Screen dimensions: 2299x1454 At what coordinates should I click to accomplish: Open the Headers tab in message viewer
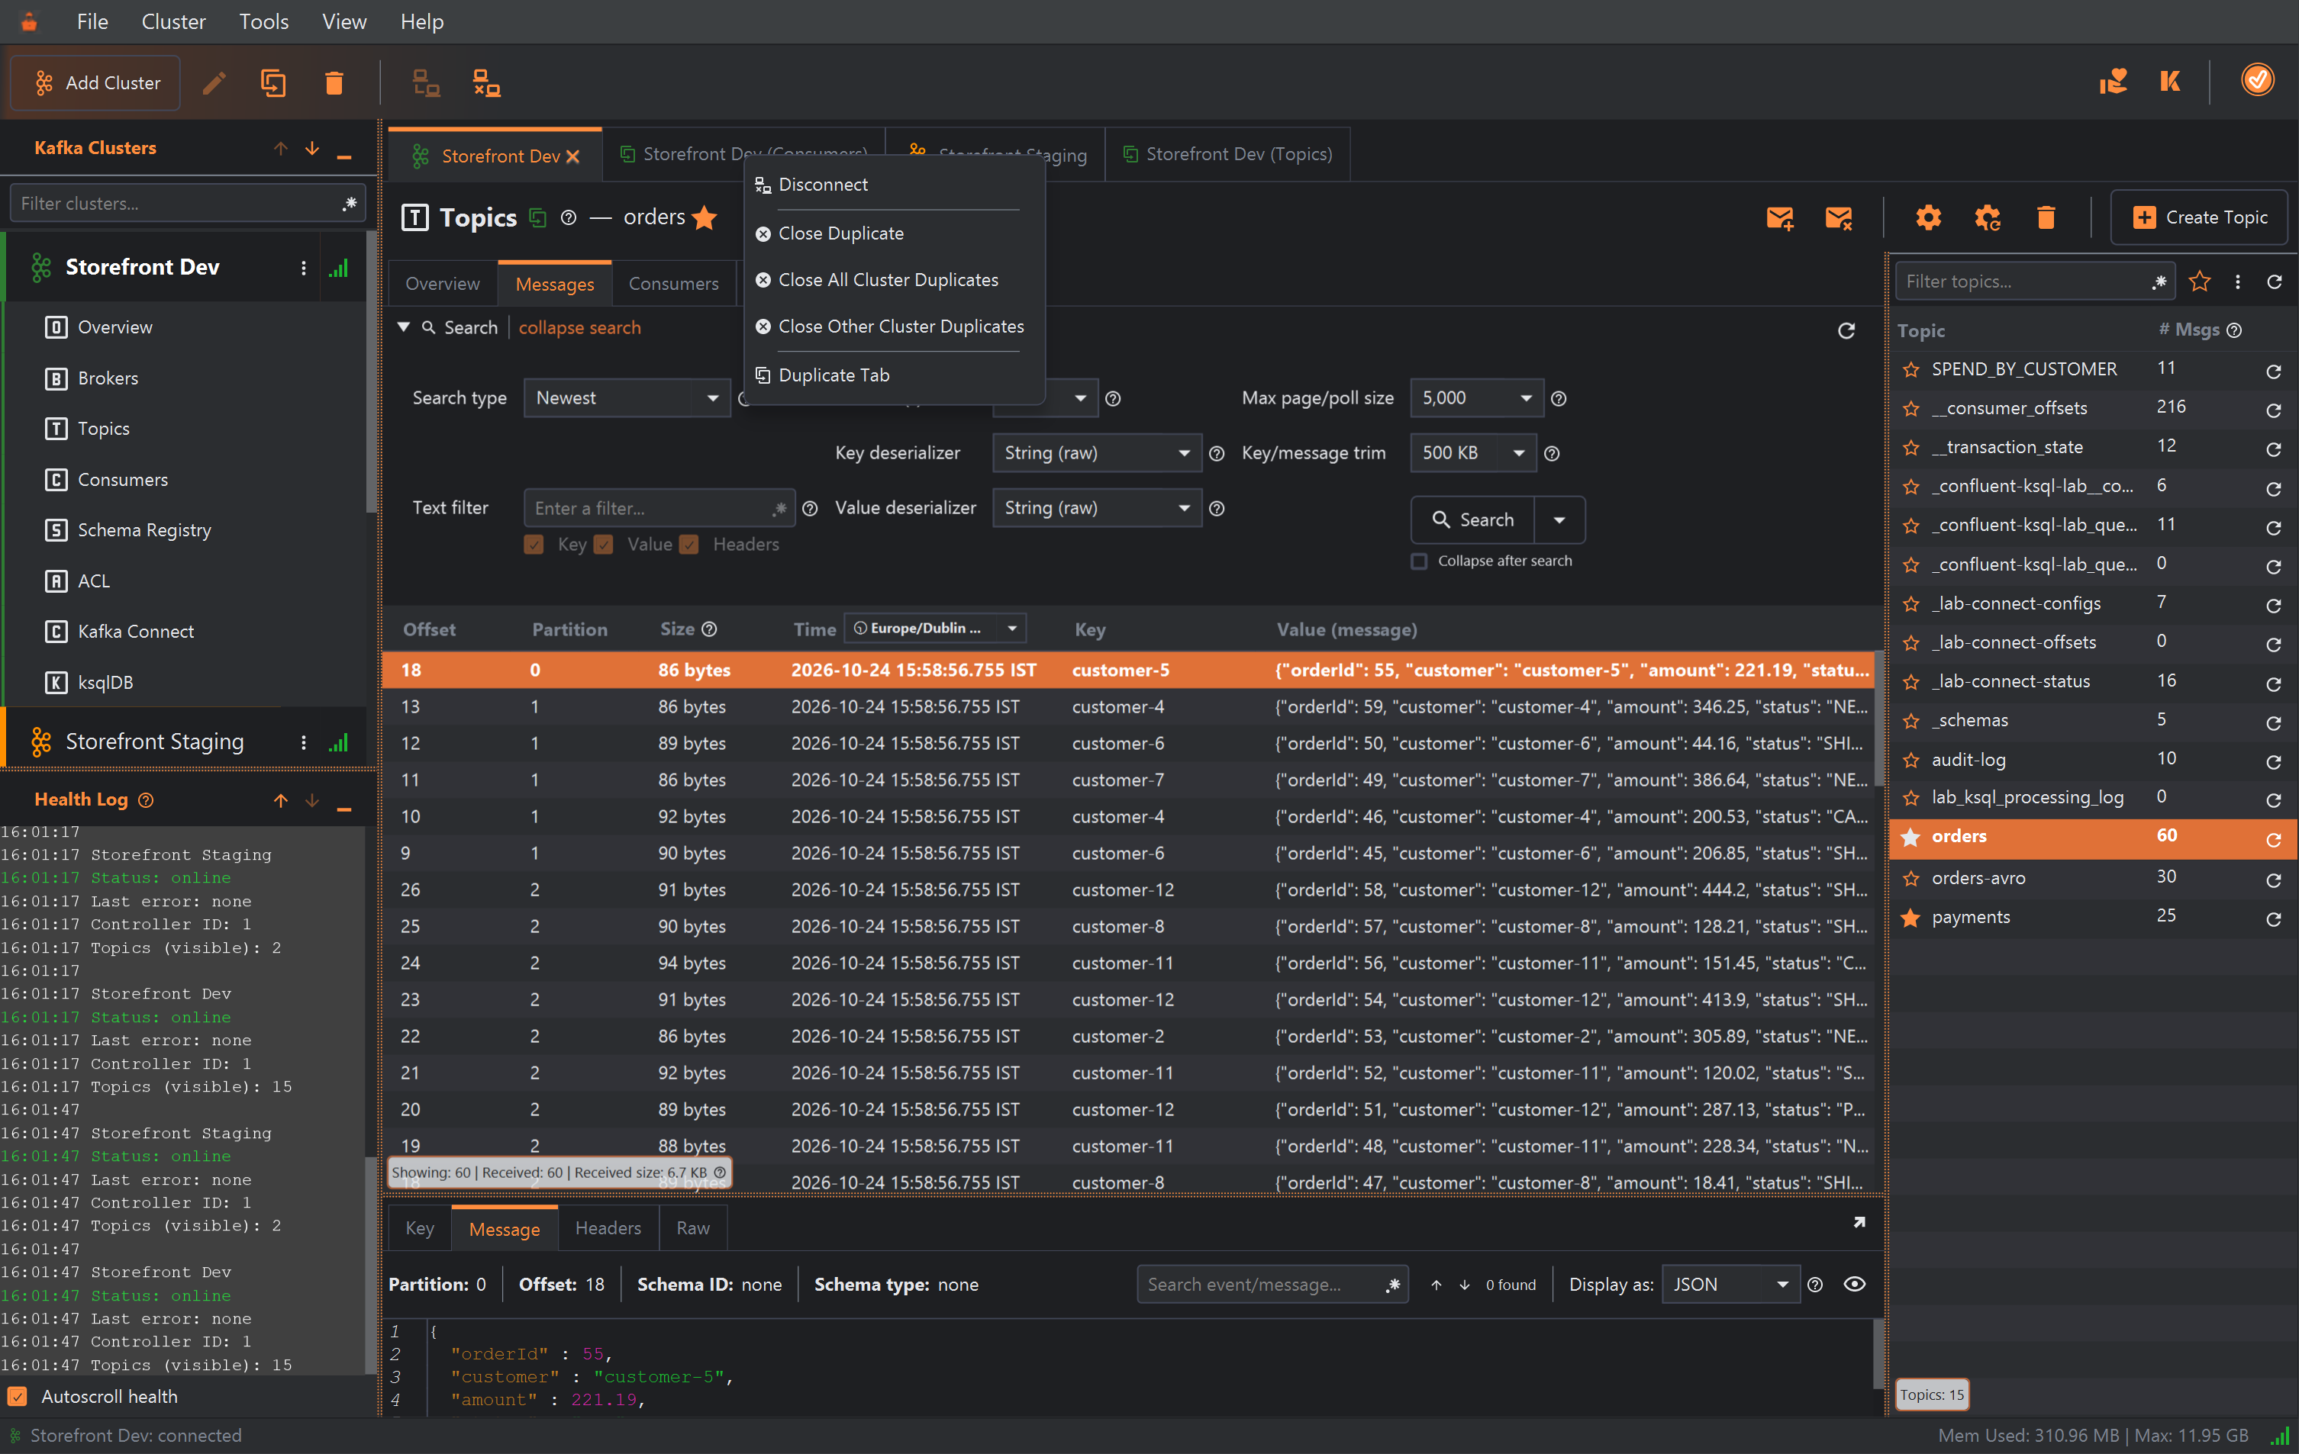click(608, 1228)
